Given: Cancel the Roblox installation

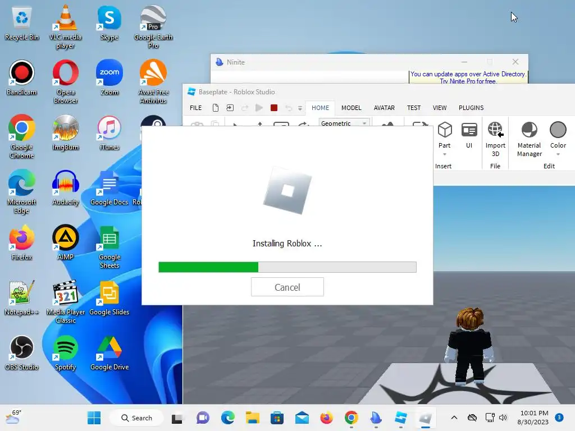Looking at the screenshot, I should click(287, 287).
